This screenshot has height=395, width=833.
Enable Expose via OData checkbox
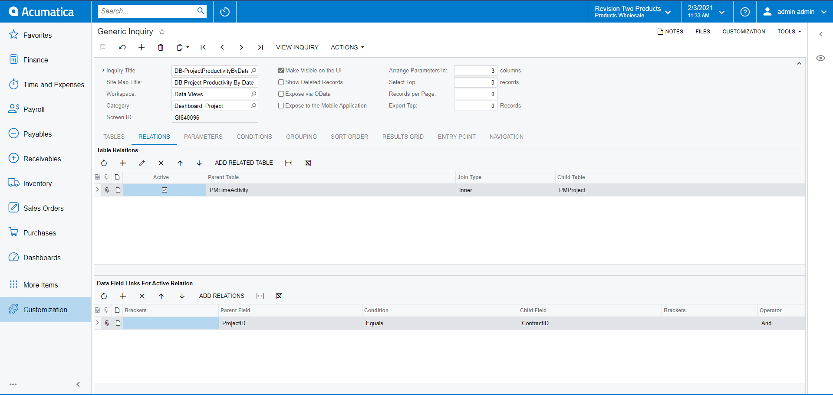pos(281,94)
